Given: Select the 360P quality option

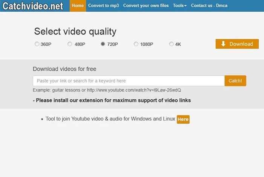Looking at the screenshot, I should click(x=37, y=44).
